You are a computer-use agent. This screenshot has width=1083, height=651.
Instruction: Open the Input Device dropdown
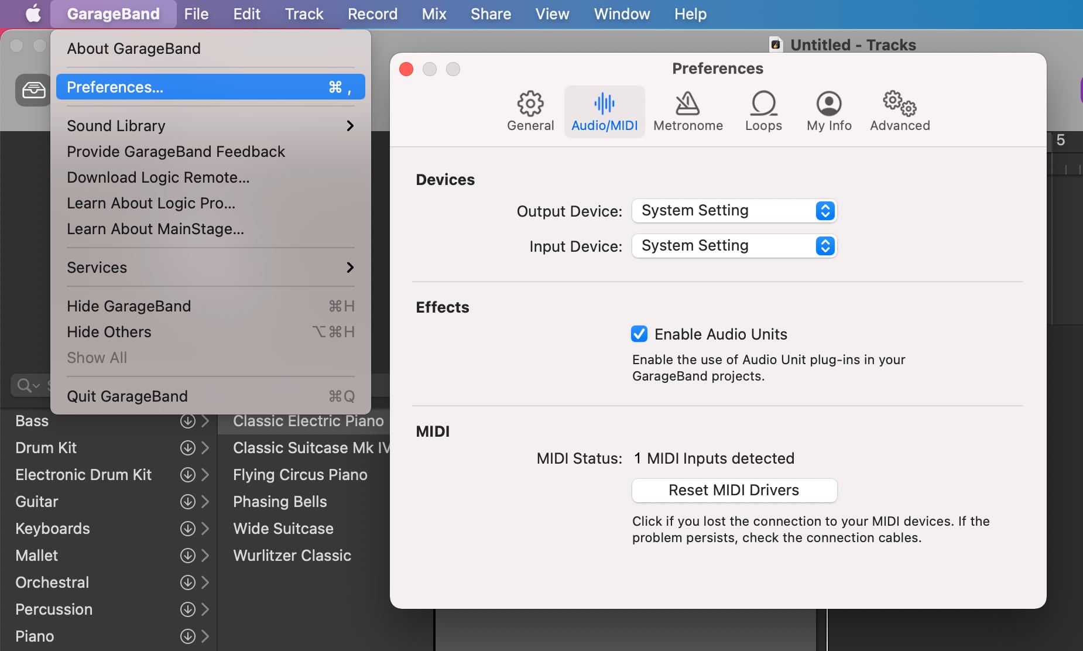tap(734, 246)
